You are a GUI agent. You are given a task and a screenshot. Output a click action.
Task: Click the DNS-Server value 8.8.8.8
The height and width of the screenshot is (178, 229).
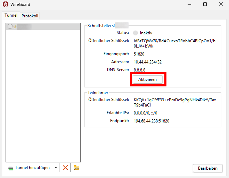click(x=139, y=70)
